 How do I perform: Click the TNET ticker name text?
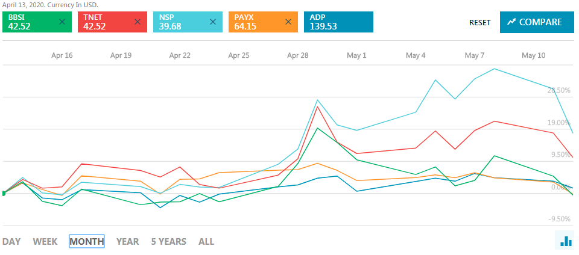click(x=92, y=17)
